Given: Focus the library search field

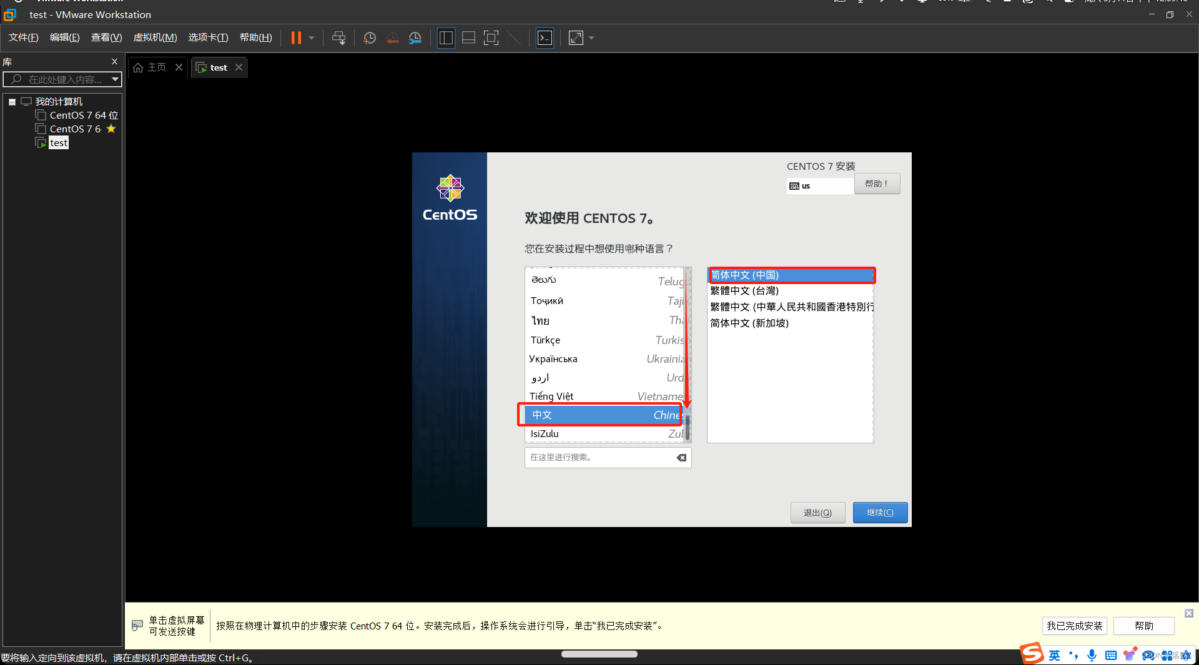Looking at the screenshot, I should pos(62,79).
